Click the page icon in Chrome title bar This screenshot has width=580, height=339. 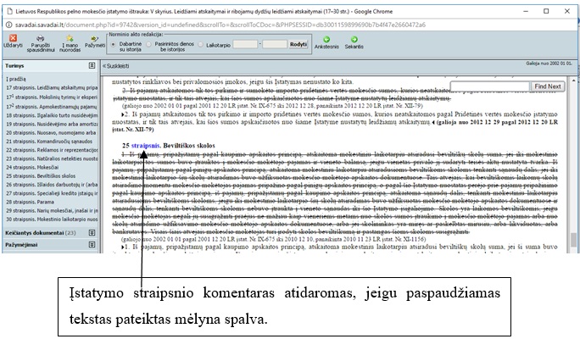coord(10,11)
